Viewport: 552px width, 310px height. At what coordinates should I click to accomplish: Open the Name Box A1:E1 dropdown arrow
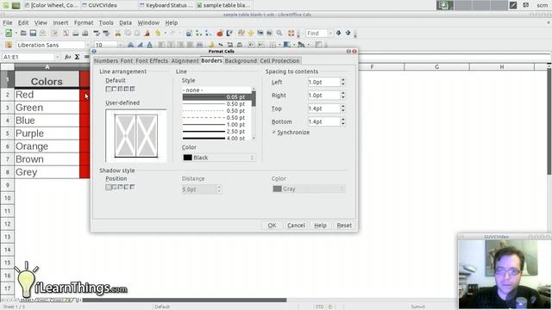pyautogui.click(x=58, y=57)
